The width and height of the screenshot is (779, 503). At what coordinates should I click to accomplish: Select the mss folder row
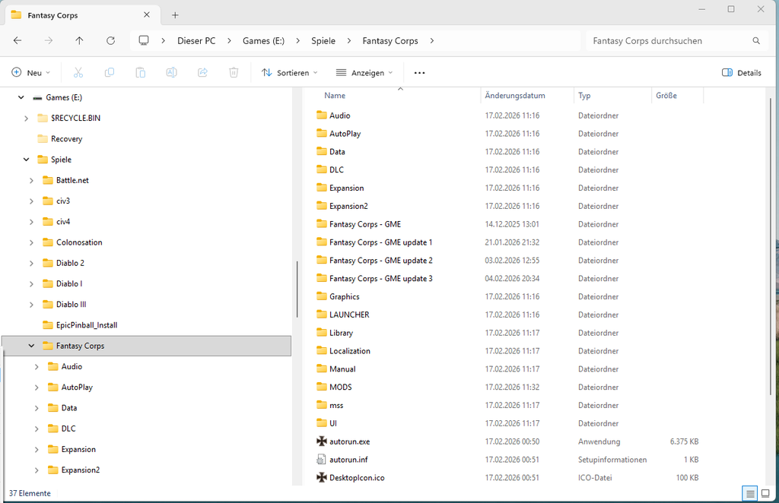[x=336, y=405]
